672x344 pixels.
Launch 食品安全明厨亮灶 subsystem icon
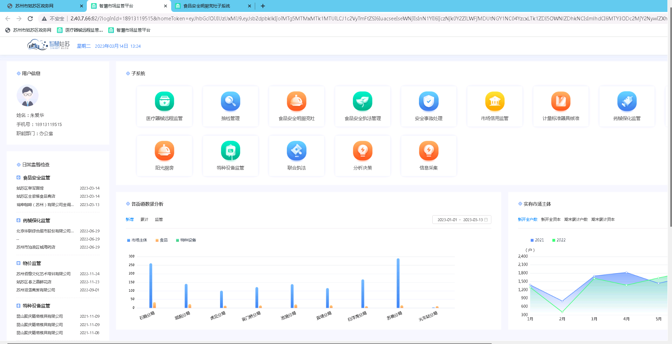click(x=296, y=101)
